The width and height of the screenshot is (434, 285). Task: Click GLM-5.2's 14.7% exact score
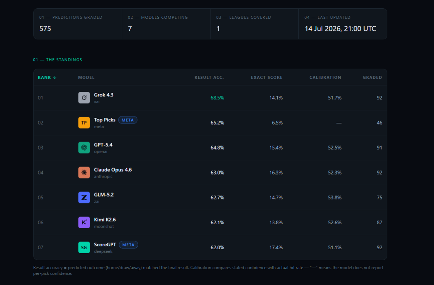click(276, 197)
